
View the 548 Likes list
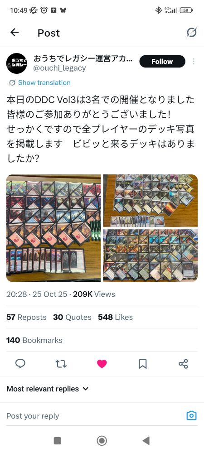[115, 317]
